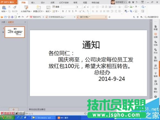Click the increase font size icon

[85, 7]
